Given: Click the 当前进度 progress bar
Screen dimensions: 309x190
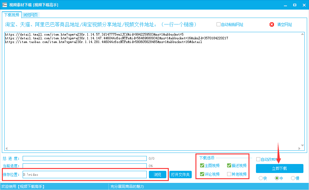Looking at the screenshot, I should [85, 166].
